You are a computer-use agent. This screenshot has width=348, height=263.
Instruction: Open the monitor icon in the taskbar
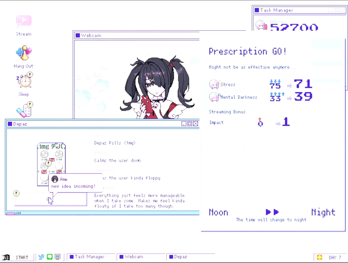point(58,257)
